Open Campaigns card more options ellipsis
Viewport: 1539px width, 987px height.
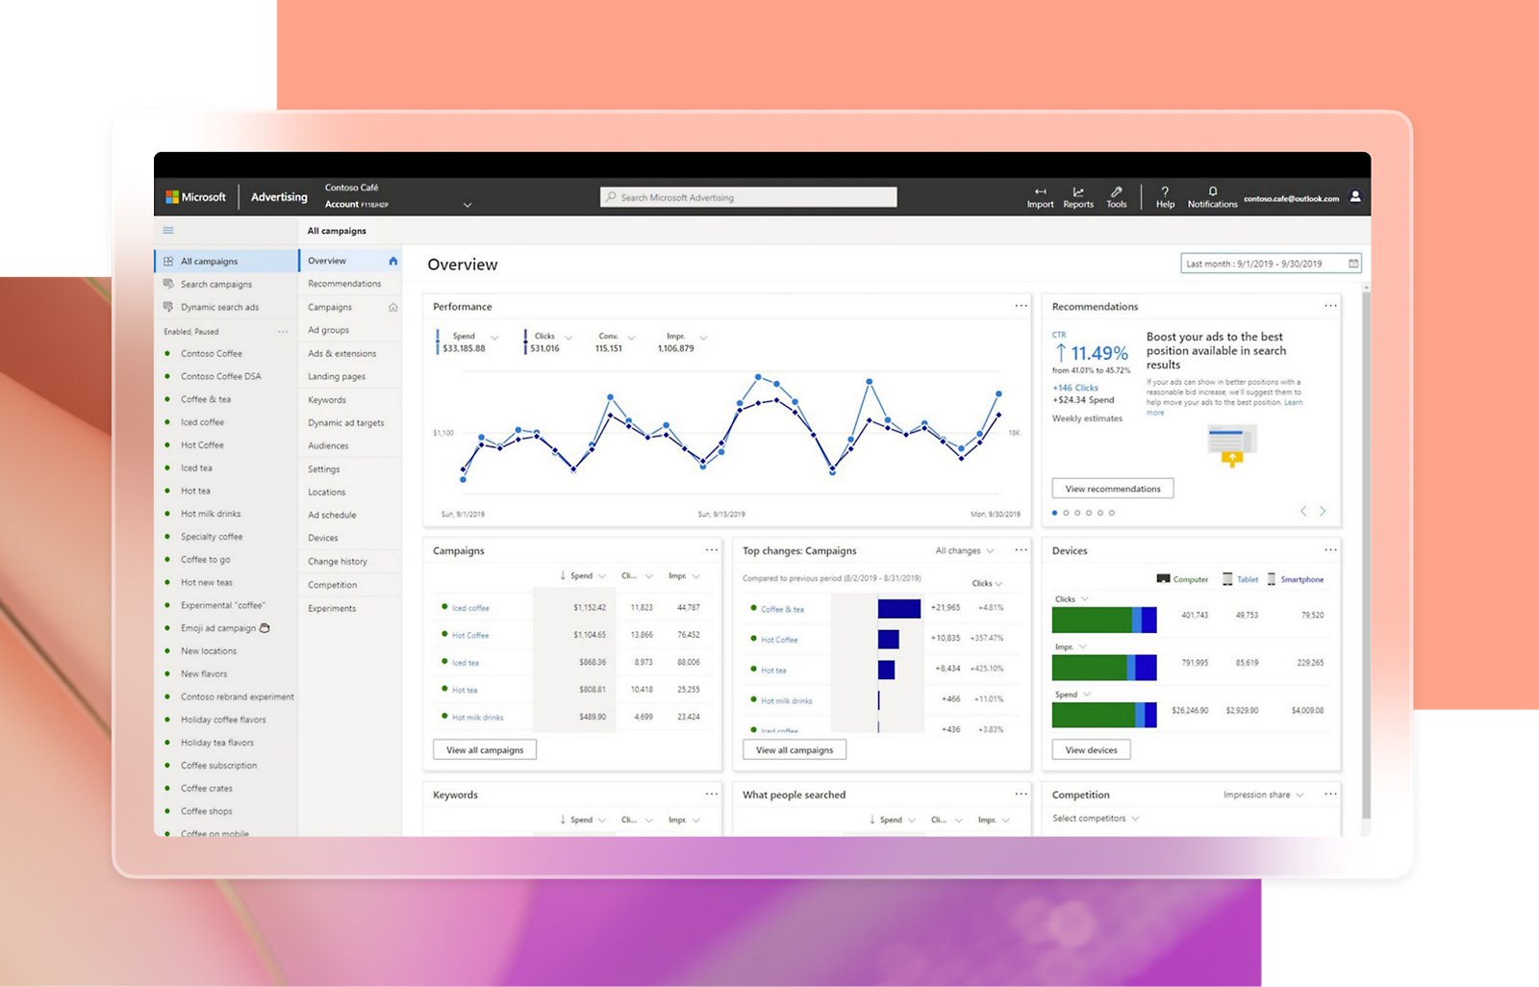[712, 550]
